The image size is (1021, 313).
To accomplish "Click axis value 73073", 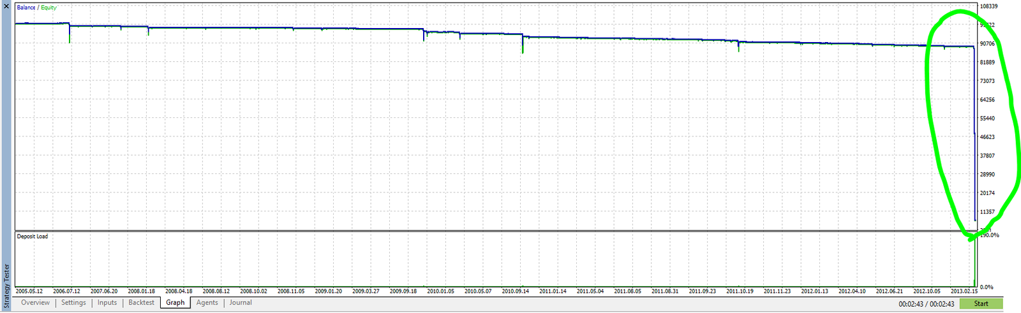I will (x=987, y=81).
